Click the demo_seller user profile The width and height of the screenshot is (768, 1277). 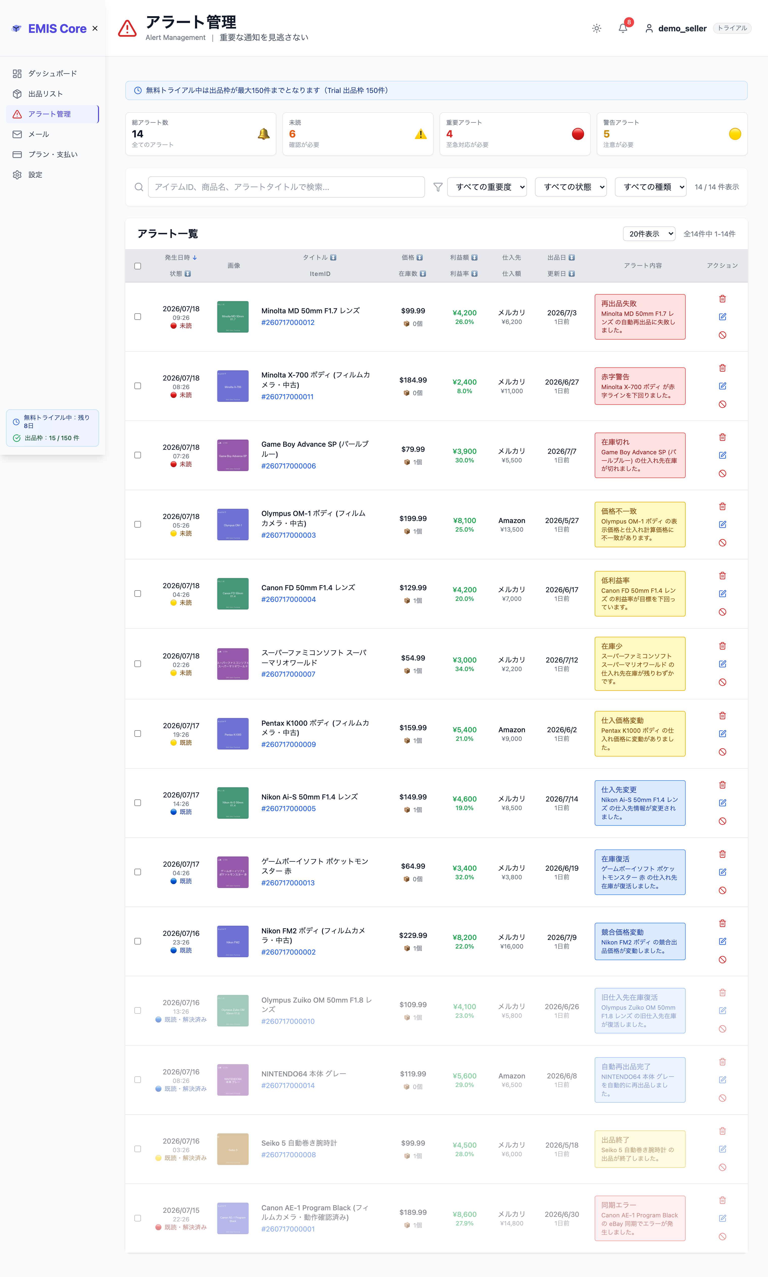675,29
